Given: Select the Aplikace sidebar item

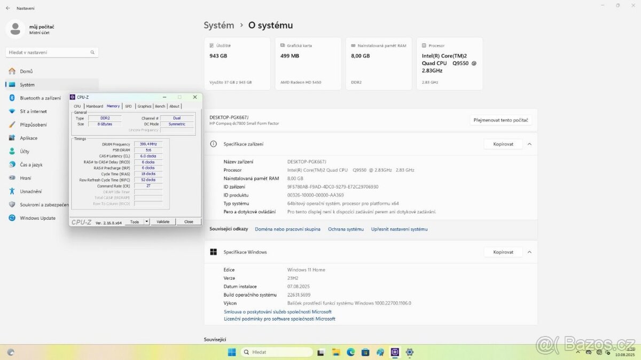Looking at the screenshot, I should (28, 138).
